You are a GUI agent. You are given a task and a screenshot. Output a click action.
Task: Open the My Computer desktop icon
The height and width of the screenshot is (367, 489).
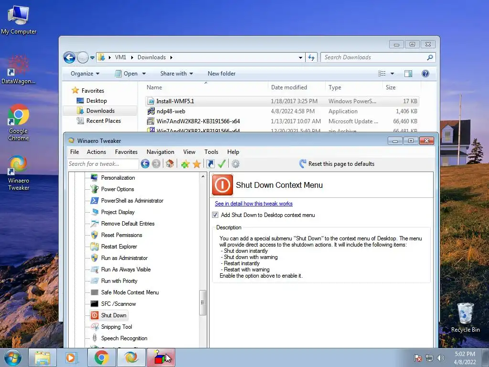point(19,20)
